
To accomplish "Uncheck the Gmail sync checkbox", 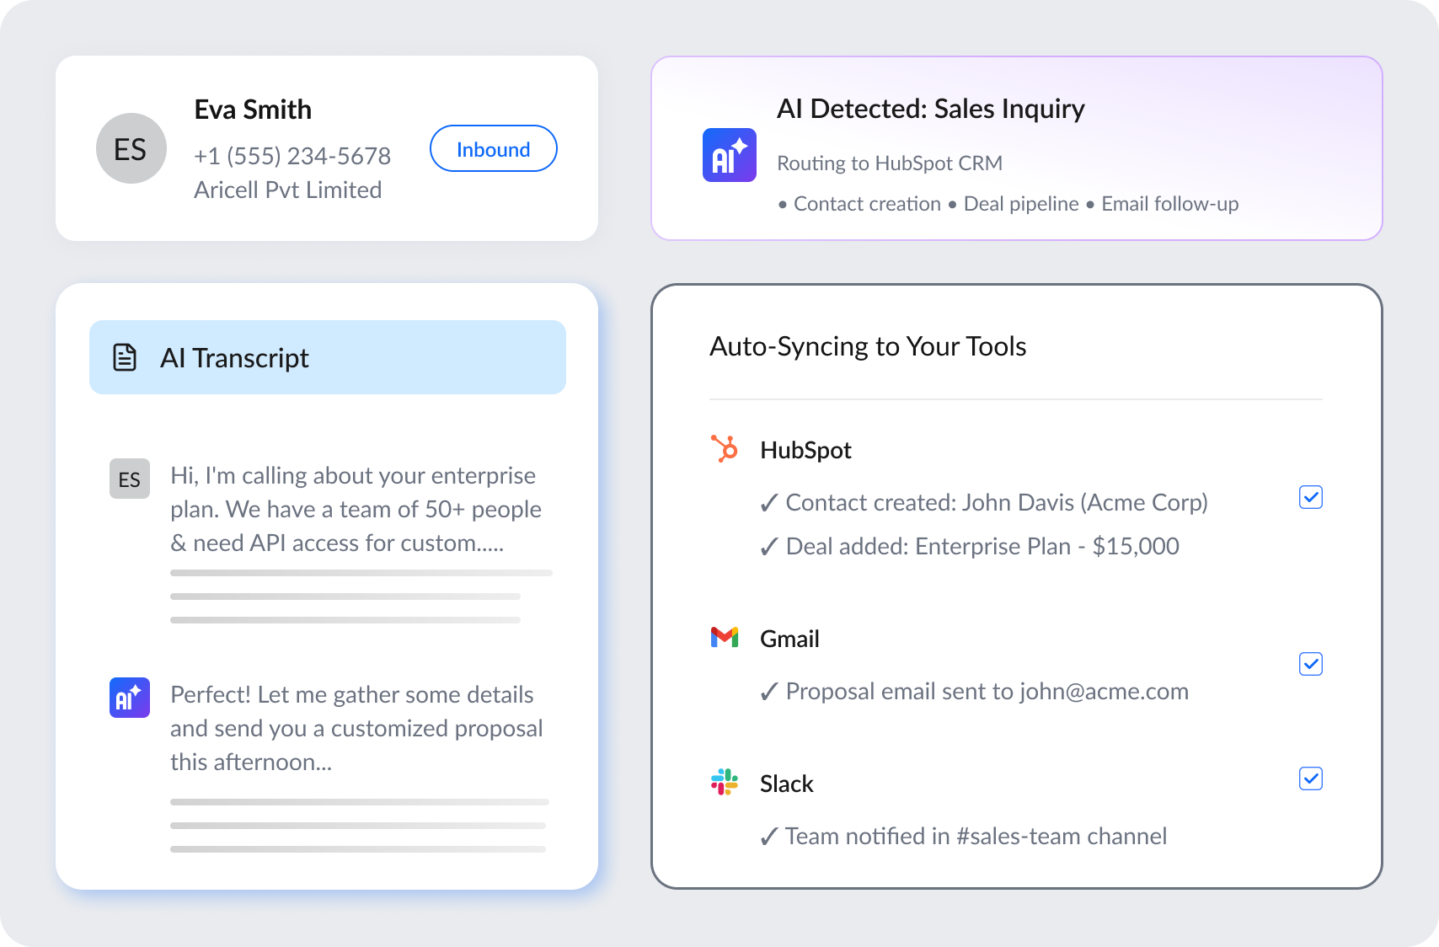I will pos(1310,664).
